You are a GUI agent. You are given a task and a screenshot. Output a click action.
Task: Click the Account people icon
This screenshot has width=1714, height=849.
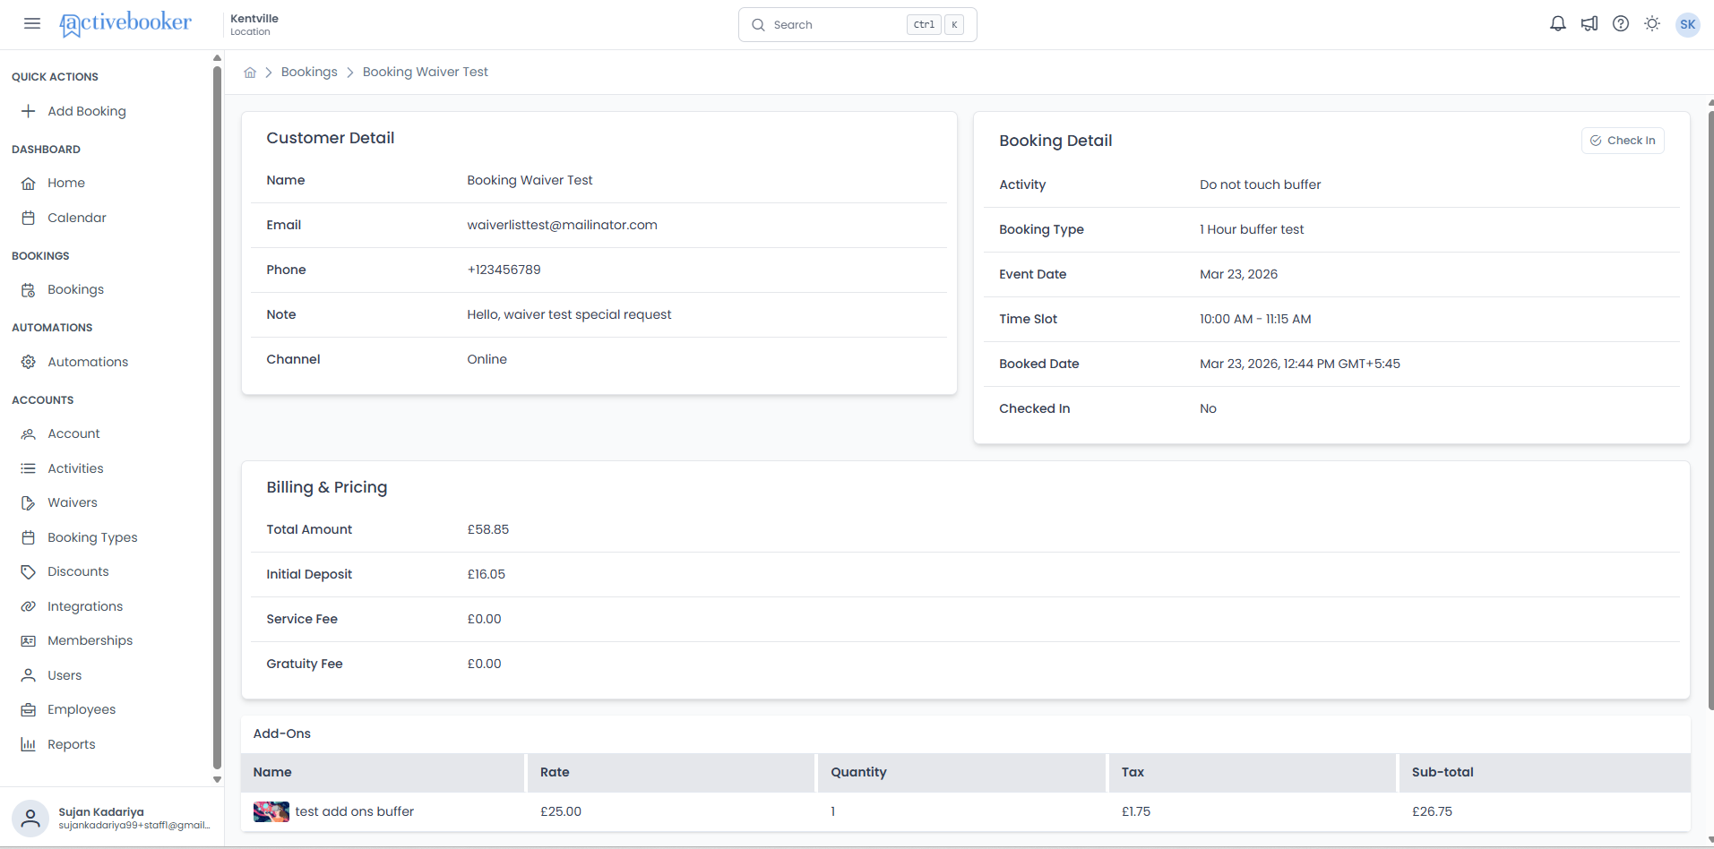[x=29, y=433]
